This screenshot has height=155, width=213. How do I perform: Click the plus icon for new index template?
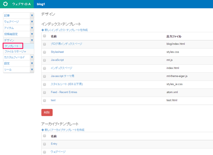point(43,30)
